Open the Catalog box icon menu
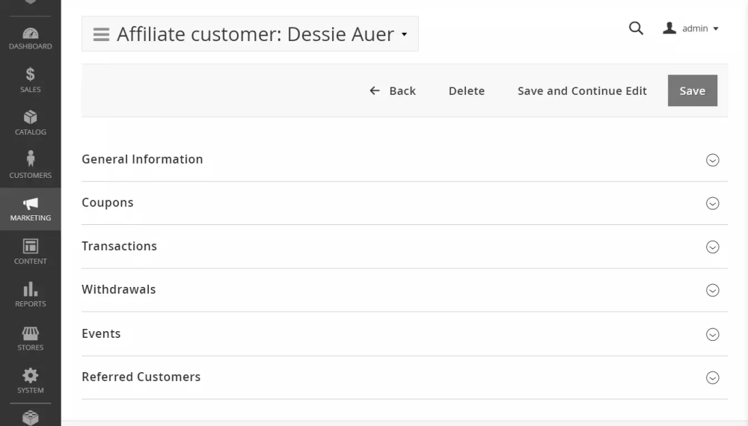748x426 pixels. [30, 118]
